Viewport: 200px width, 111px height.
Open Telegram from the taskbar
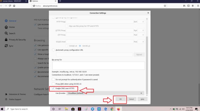[92, 109]
